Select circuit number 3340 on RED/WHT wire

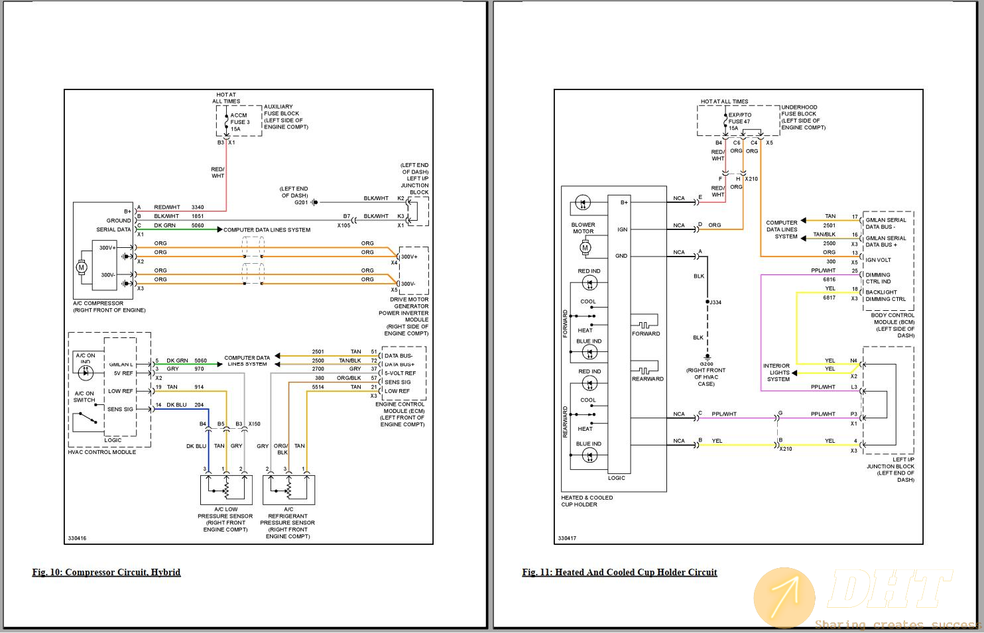click(198, 207)
